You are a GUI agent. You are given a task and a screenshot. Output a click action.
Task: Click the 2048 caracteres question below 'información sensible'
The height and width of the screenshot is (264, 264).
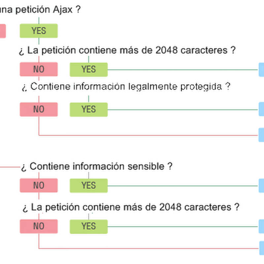[131, 207]
